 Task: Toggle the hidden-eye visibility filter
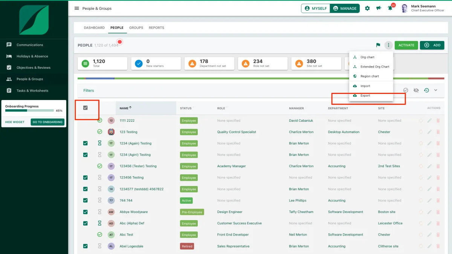(x=416, y=90)
